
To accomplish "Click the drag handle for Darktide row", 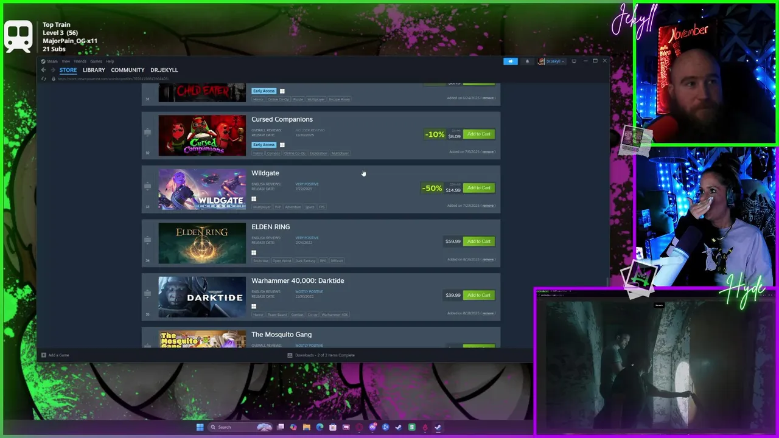I will 147,293.
